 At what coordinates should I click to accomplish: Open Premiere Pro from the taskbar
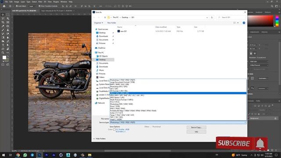pos(47,155)
